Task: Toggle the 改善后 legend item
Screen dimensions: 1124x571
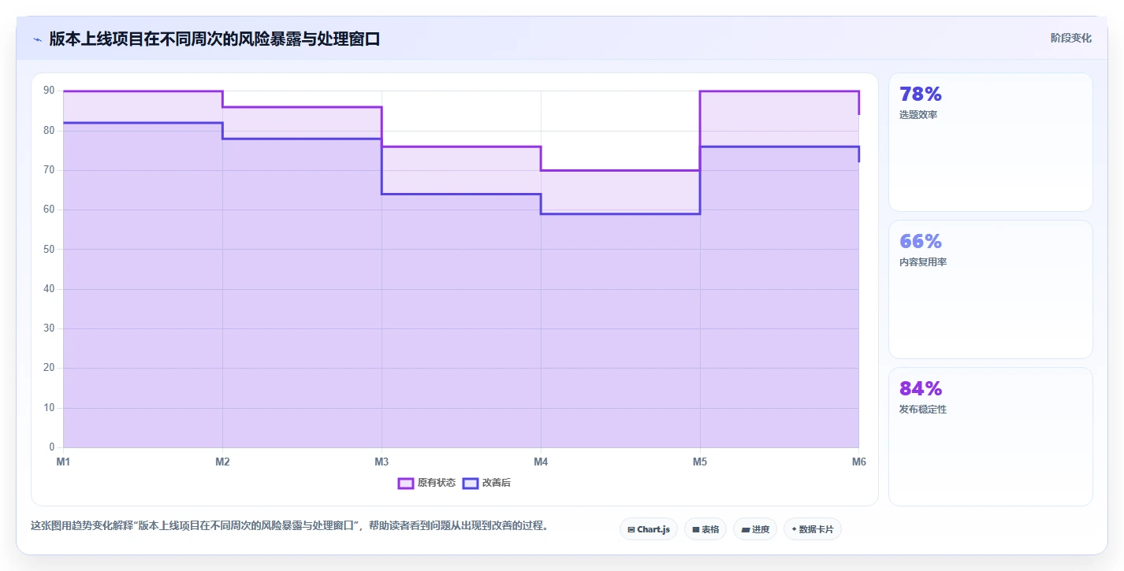Action: (x=486, y=483)
